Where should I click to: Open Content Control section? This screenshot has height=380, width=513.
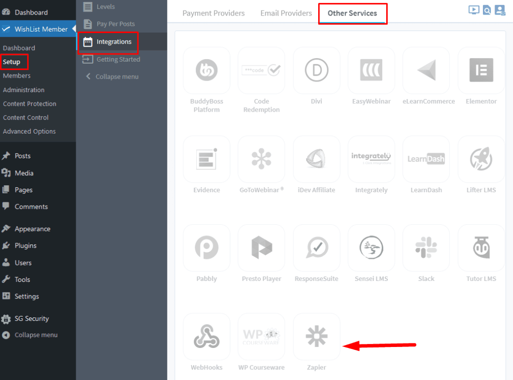coord(26,117)
